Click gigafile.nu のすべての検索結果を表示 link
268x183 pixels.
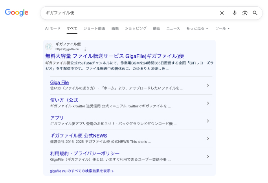point(82,171)
